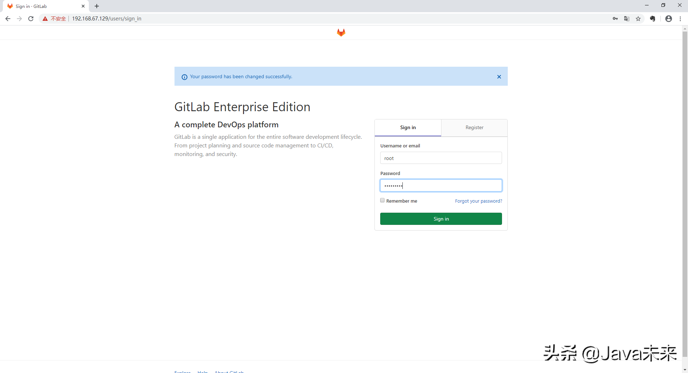Focus the Username or email field
This screenshot has width=688, height=373.
(x=441, y=158)
